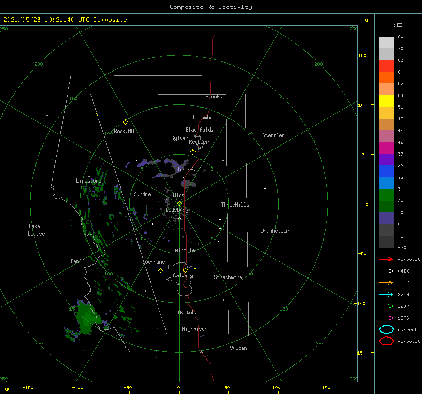The height and width of the screenshot is (394, 422).
Task: Click the Innisfail city label
Action: [189, 170]
